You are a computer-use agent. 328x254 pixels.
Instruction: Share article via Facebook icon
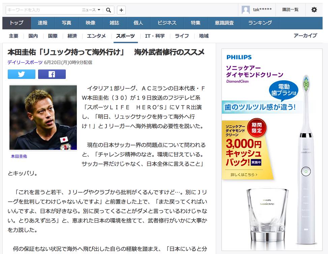pos(52,74)
